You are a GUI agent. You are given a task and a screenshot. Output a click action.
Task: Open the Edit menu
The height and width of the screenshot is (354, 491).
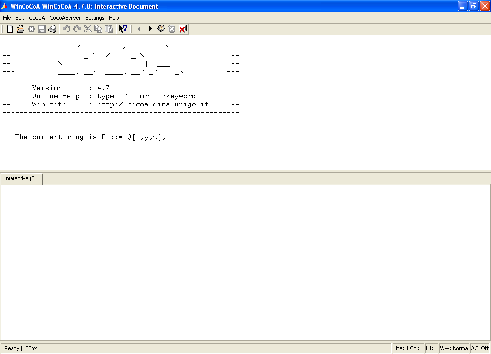click(20, 18)
